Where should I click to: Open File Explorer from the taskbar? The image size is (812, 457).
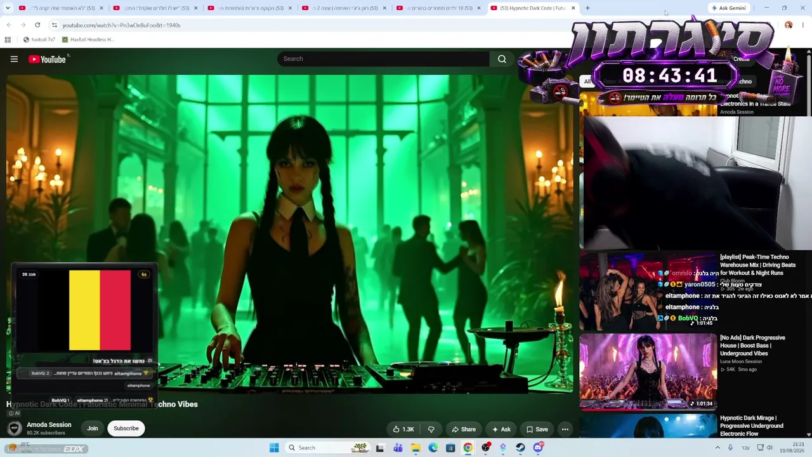416,448
